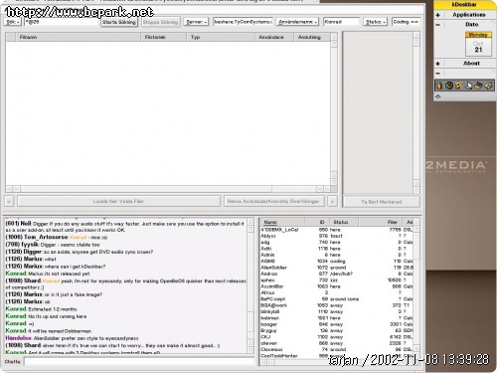
Task: Click Ladda Ner Valda Filer button
Action: [118, 201]
